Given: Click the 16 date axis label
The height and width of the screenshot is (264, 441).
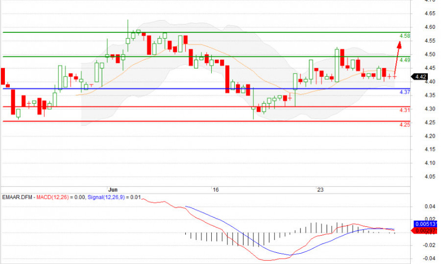Looking at the screenshot, I should pos(216,190).
